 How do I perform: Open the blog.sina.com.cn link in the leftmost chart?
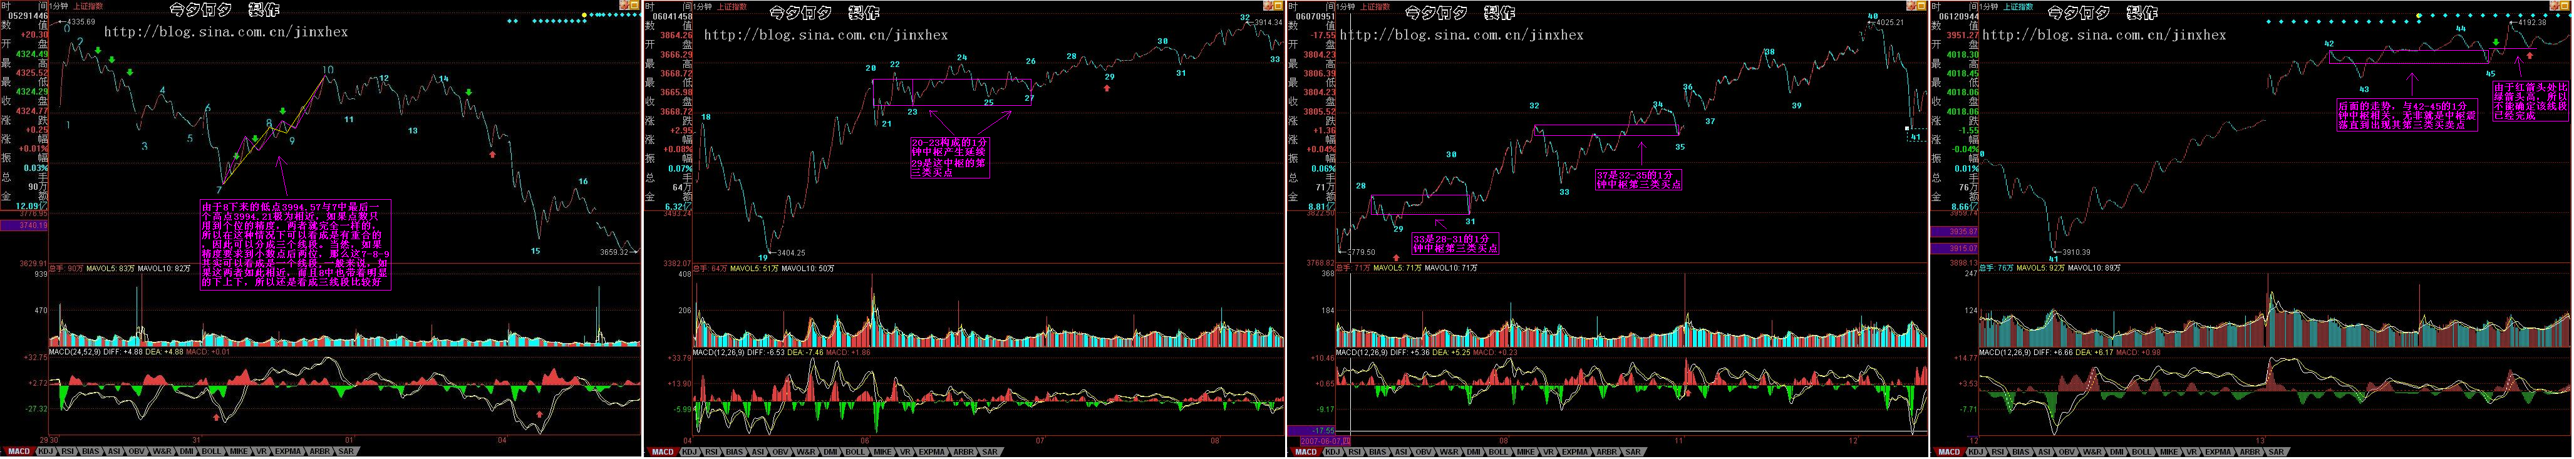[x=226, y=32]
